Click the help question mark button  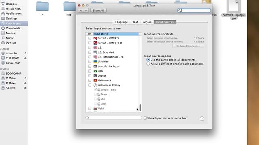202,119
